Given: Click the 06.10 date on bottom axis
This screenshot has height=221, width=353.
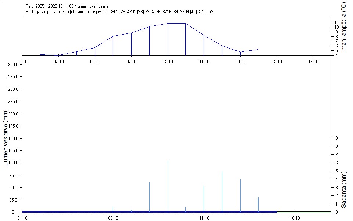Looking at the screenshot, I should click(113, 218).
